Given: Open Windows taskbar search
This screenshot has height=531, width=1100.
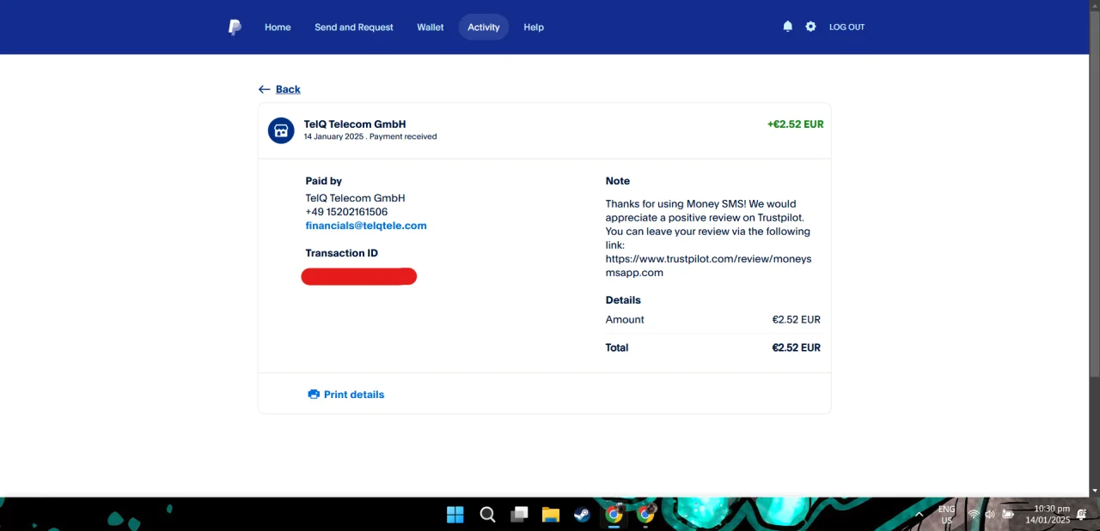Looking at the screenshot, I should coord(487,515).
